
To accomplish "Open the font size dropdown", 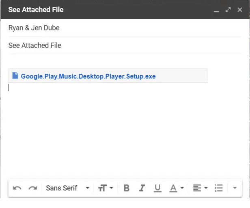I will tap(106, 188).
